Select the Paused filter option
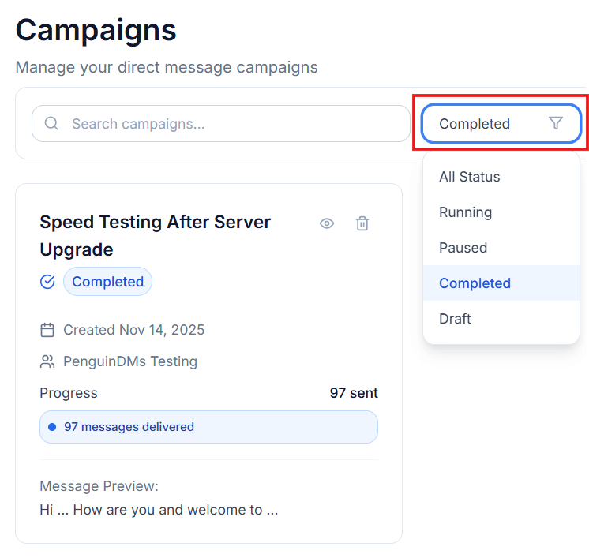 [463, 248]
